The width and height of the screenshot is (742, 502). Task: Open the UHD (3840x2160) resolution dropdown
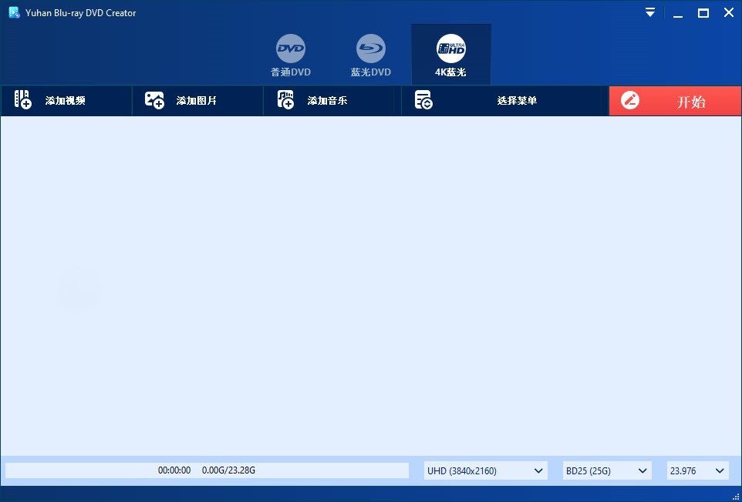click(x=485, y=470)
